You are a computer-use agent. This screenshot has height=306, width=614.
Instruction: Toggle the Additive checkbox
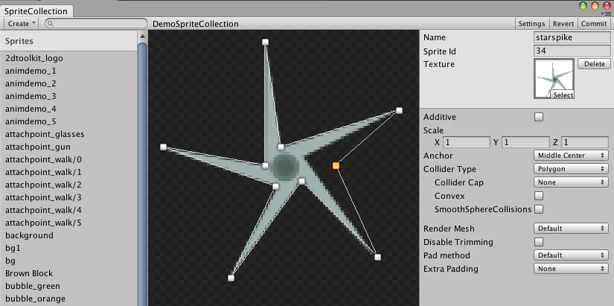click(539, 117)
